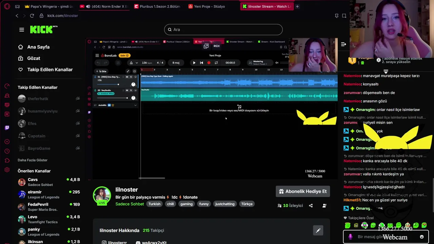Expand track 02 options chevron
This screenshot has width=434, height=244.
[x=136, y=90]
